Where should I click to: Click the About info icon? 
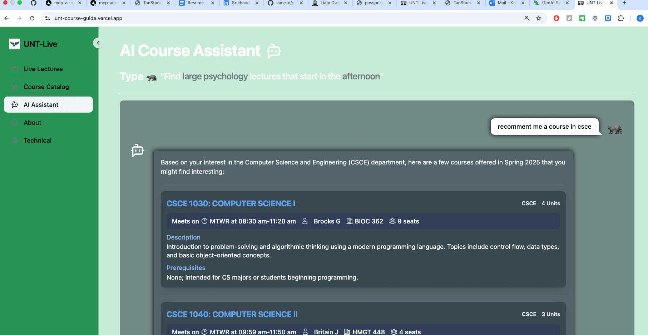[15, 123]
